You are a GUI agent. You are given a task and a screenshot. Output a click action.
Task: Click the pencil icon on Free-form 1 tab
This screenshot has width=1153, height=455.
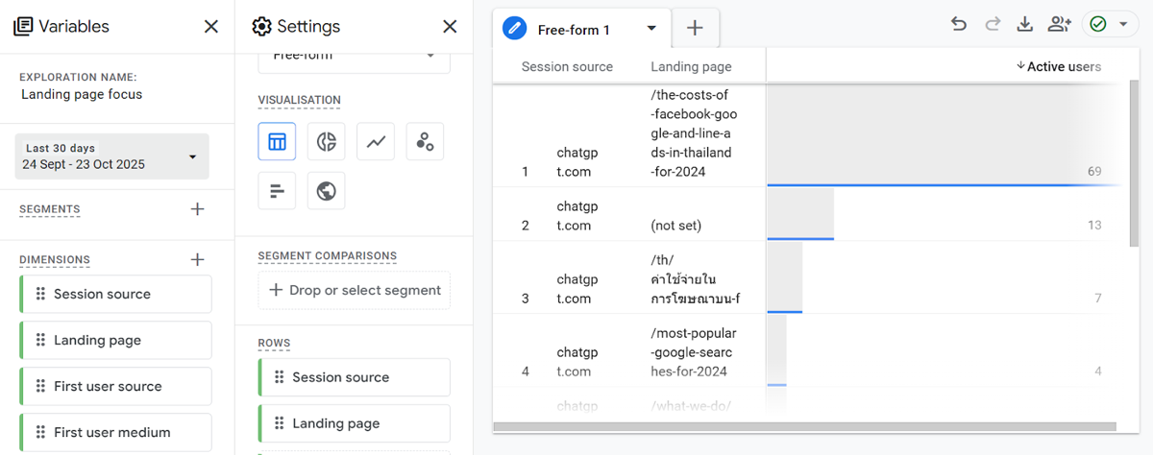(x=515, y=30)
